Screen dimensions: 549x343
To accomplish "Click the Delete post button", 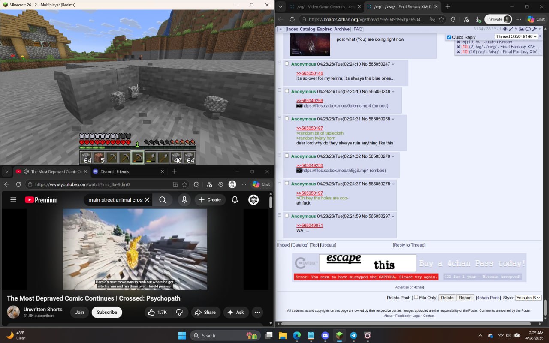I will [x=447, y=298].
